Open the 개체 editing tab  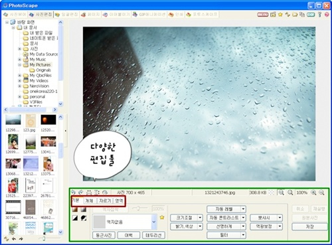coord(89,201)
